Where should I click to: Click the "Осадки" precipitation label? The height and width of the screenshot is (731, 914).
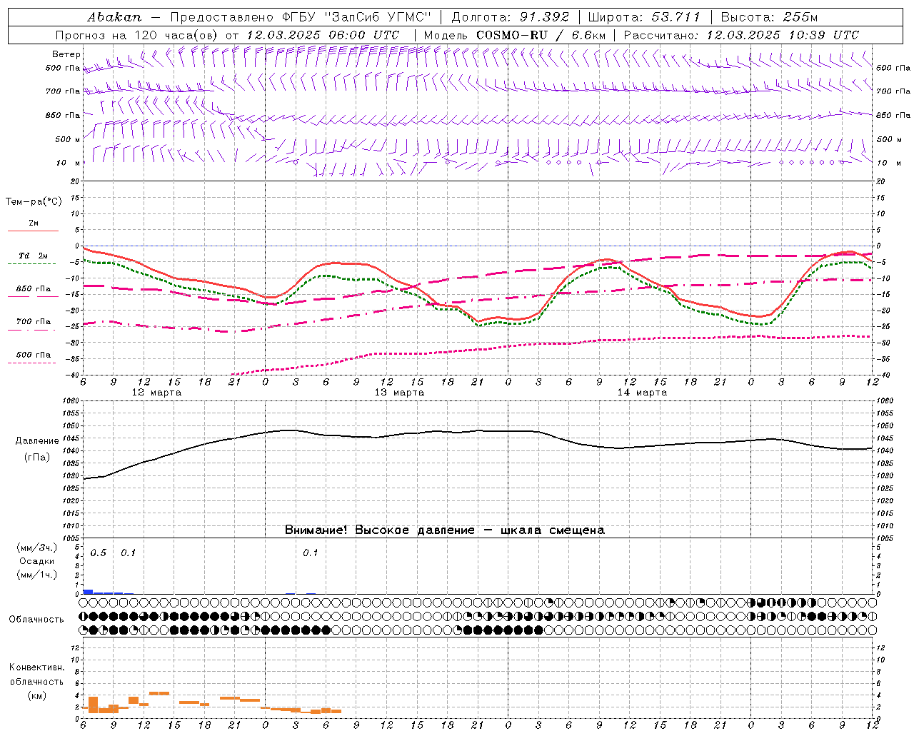pos(36,561)
